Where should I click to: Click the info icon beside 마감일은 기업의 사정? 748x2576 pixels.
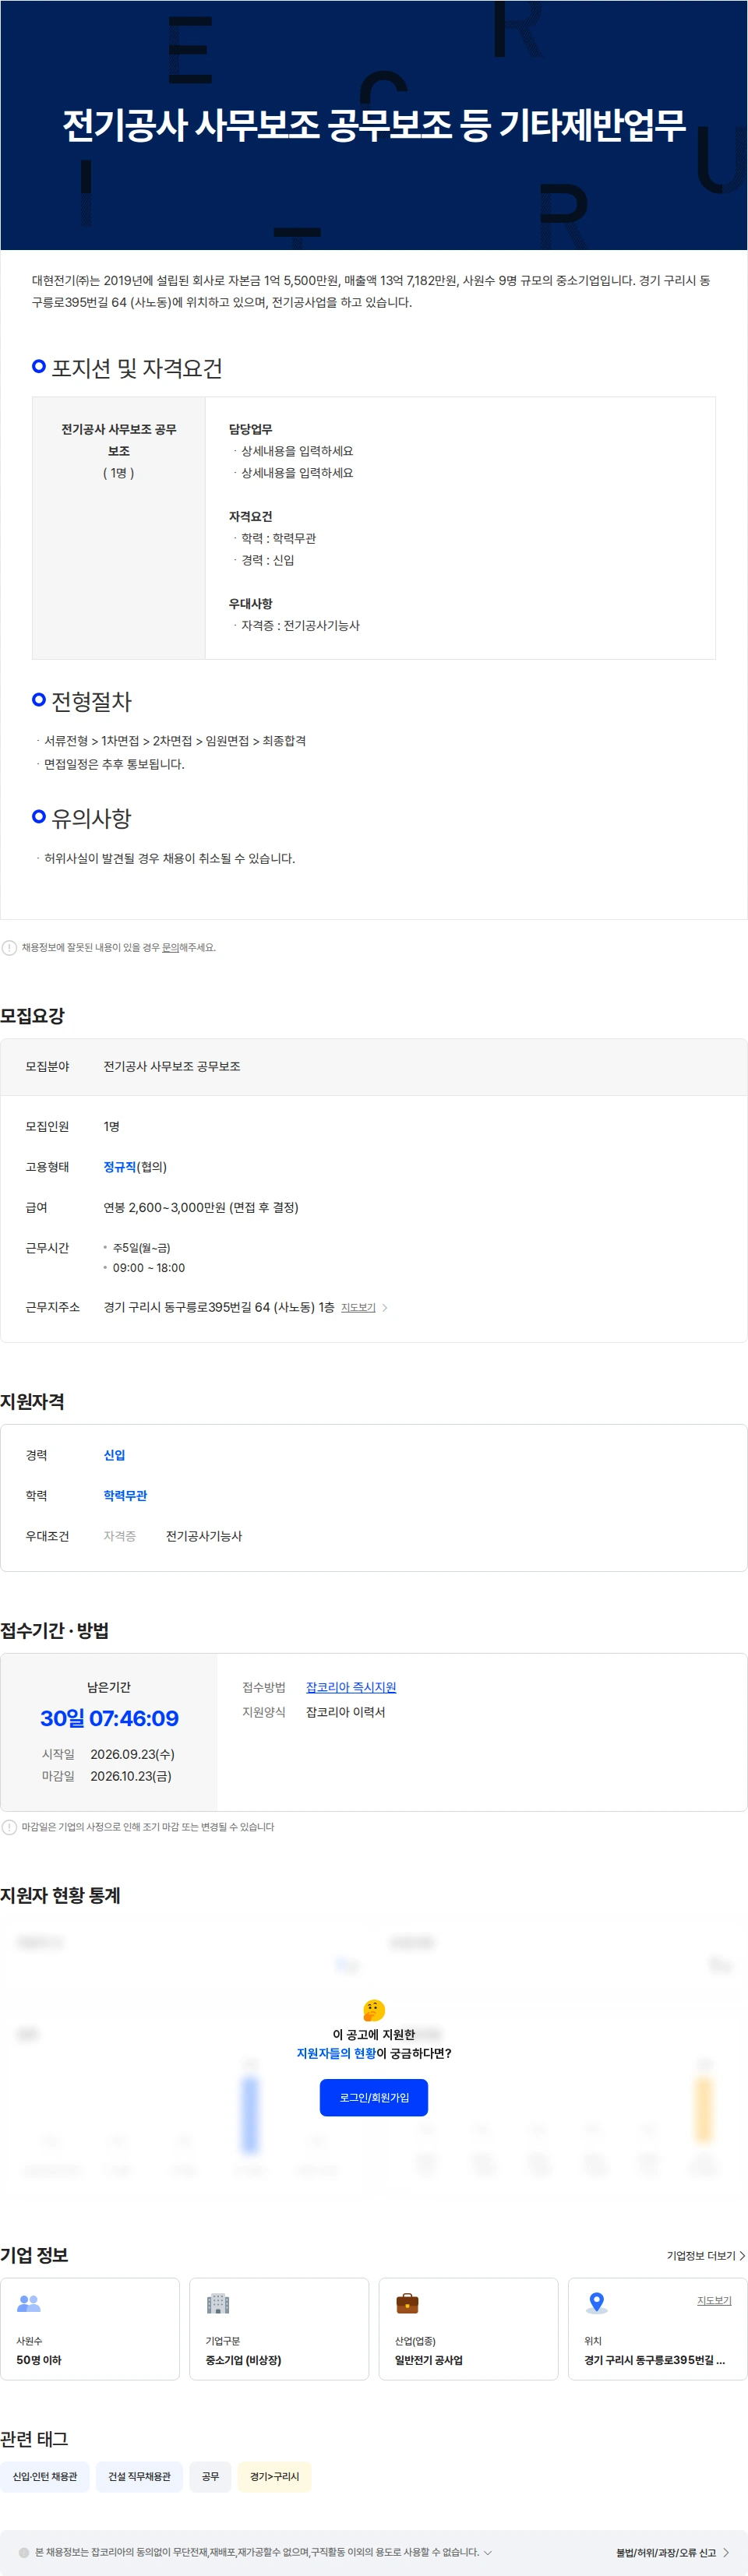click(9, 1827)
